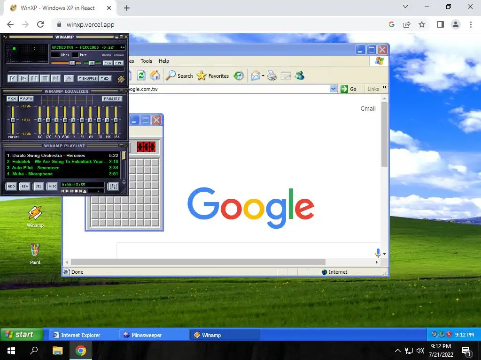Select playlist track Auto-Pilot - Seventeen
Image resolution: width=481 pixels, height=360 pixels.
[x=62, y=168]
